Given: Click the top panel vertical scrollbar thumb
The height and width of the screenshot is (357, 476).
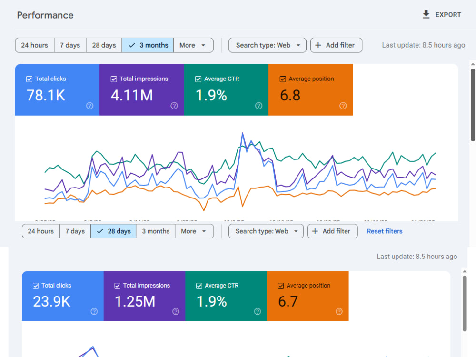Looking at the screenshot, I should click(473, 105).
